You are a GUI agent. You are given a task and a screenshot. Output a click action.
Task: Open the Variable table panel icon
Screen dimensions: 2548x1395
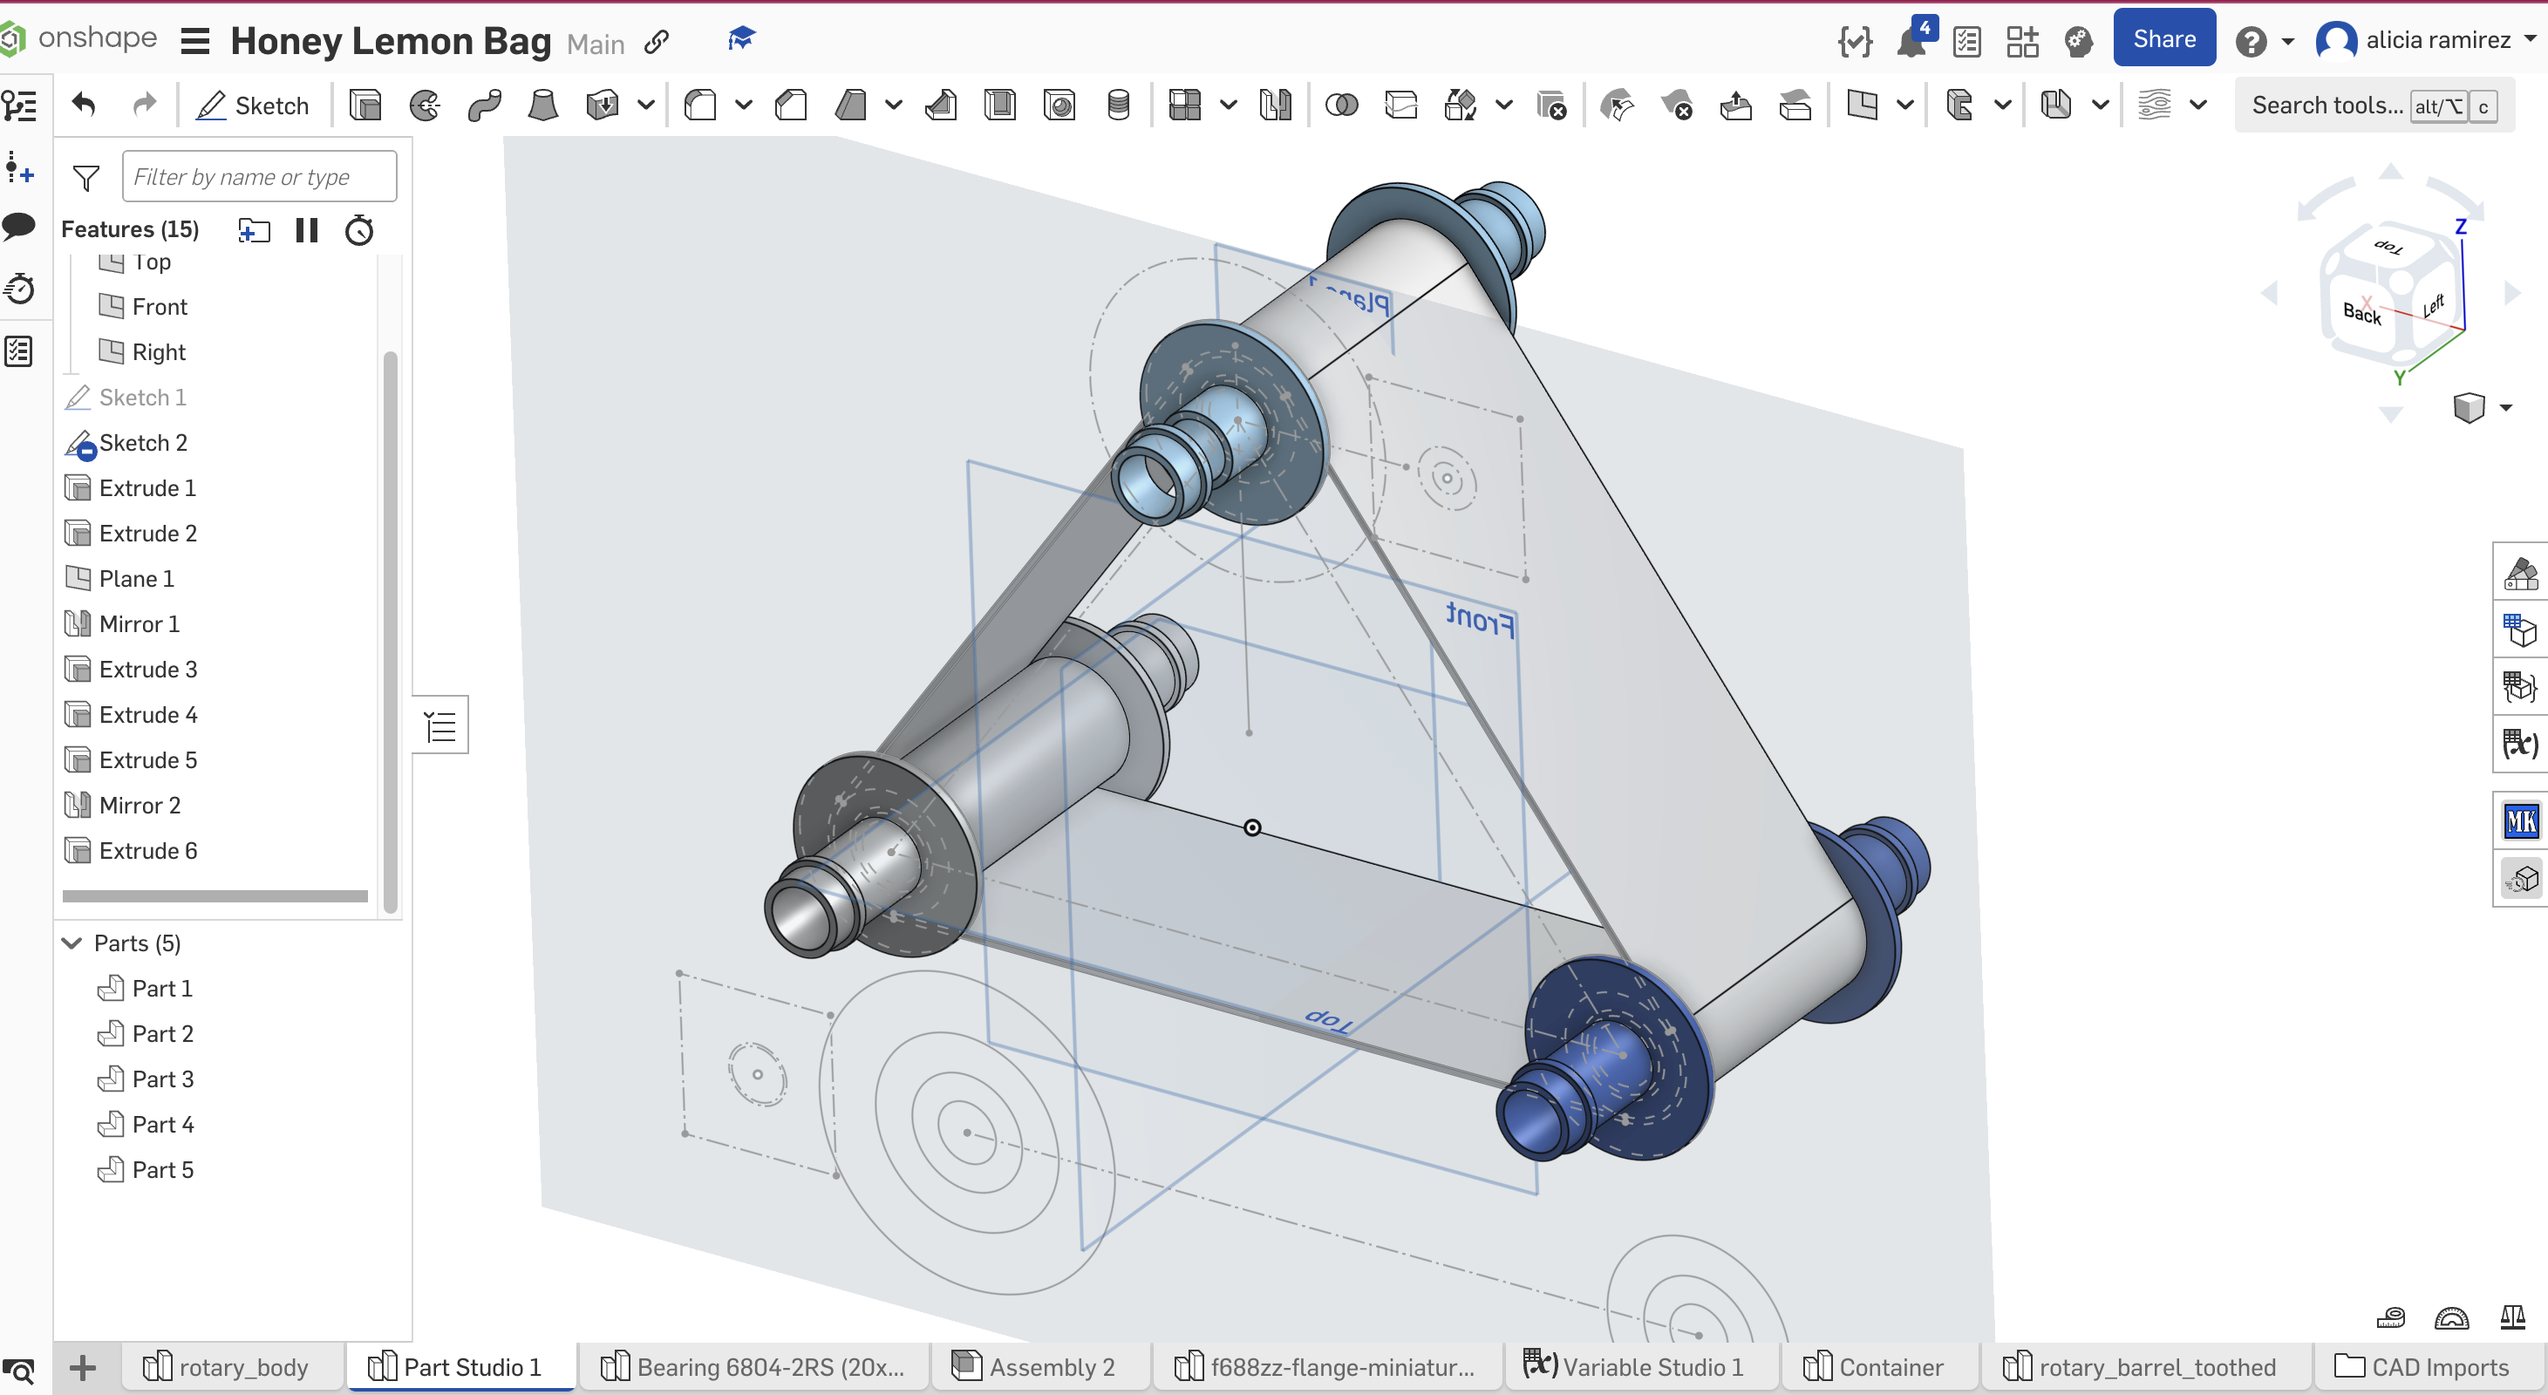2520,743
